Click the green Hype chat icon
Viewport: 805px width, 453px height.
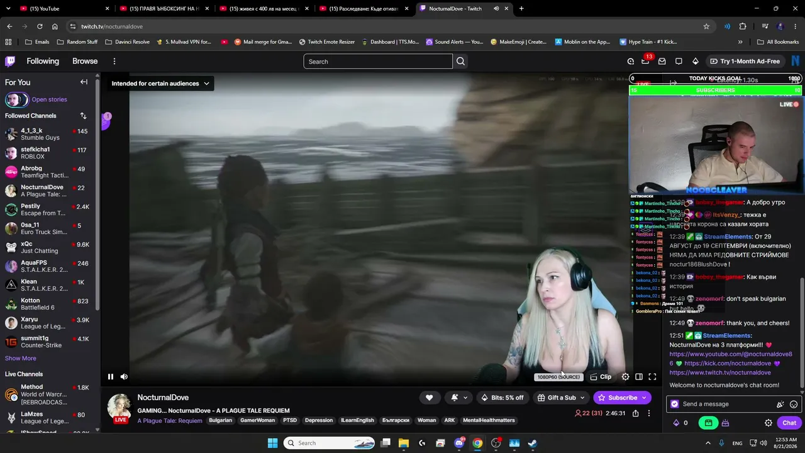(708, 423)
